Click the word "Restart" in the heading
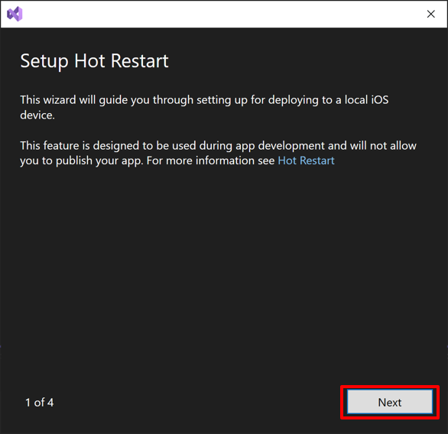 [x=139, y=61]
